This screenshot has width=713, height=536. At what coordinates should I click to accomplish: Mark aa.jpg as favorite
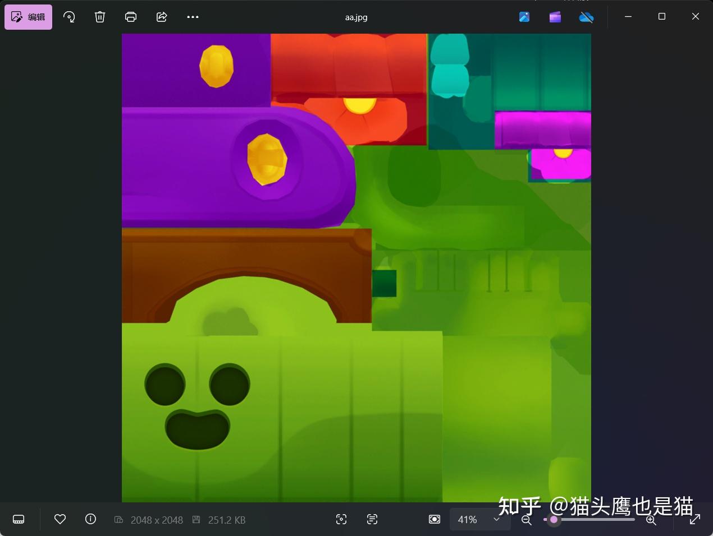coord(60,519)
